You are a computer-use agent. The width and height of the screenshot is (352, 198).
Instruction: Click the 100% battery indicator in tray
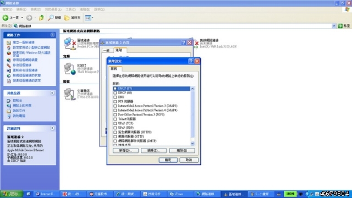tap(290, 194)
